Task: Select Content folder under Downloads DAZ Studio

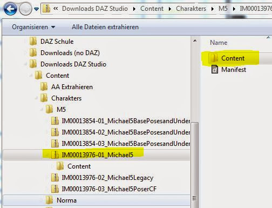Action: 57,76
